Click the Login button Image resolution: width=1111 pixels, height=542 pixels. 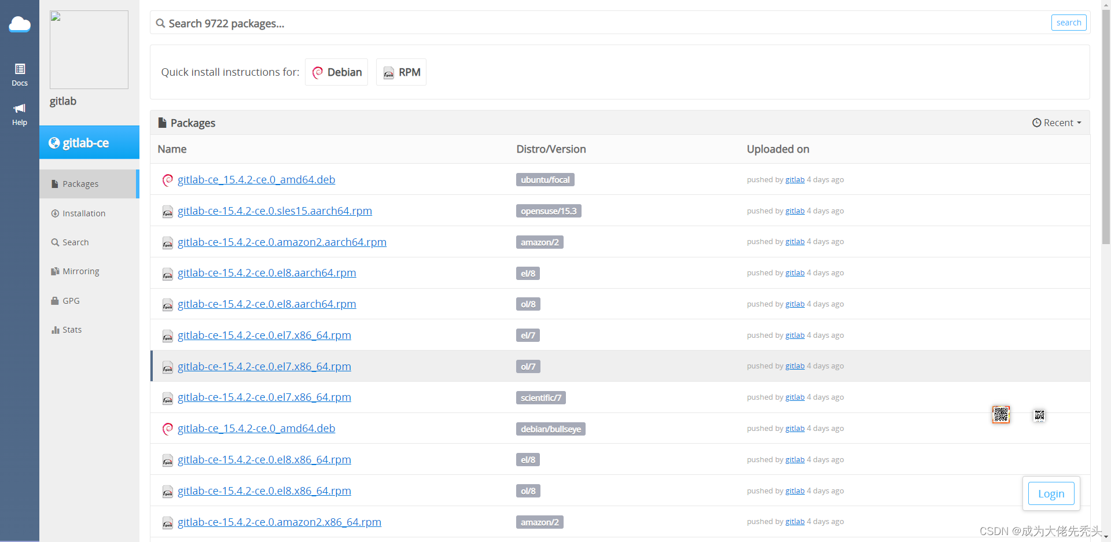pos(1051,493)
